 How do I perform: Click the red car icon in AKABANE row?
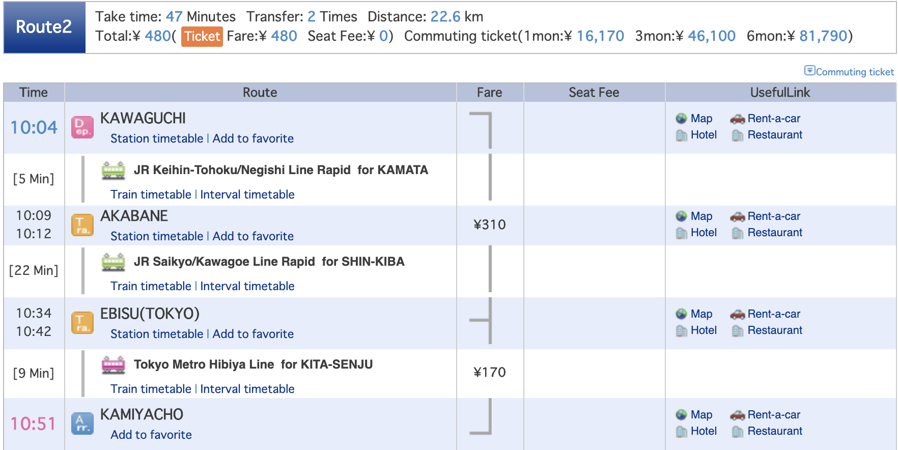737,217
